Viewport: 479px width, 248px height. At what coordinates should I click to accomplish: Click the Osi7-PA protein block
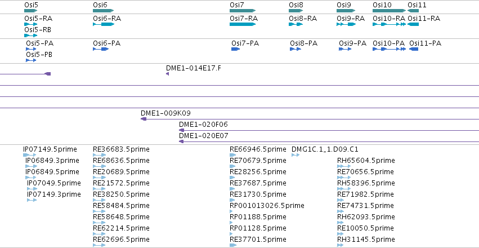pos(235,49)
